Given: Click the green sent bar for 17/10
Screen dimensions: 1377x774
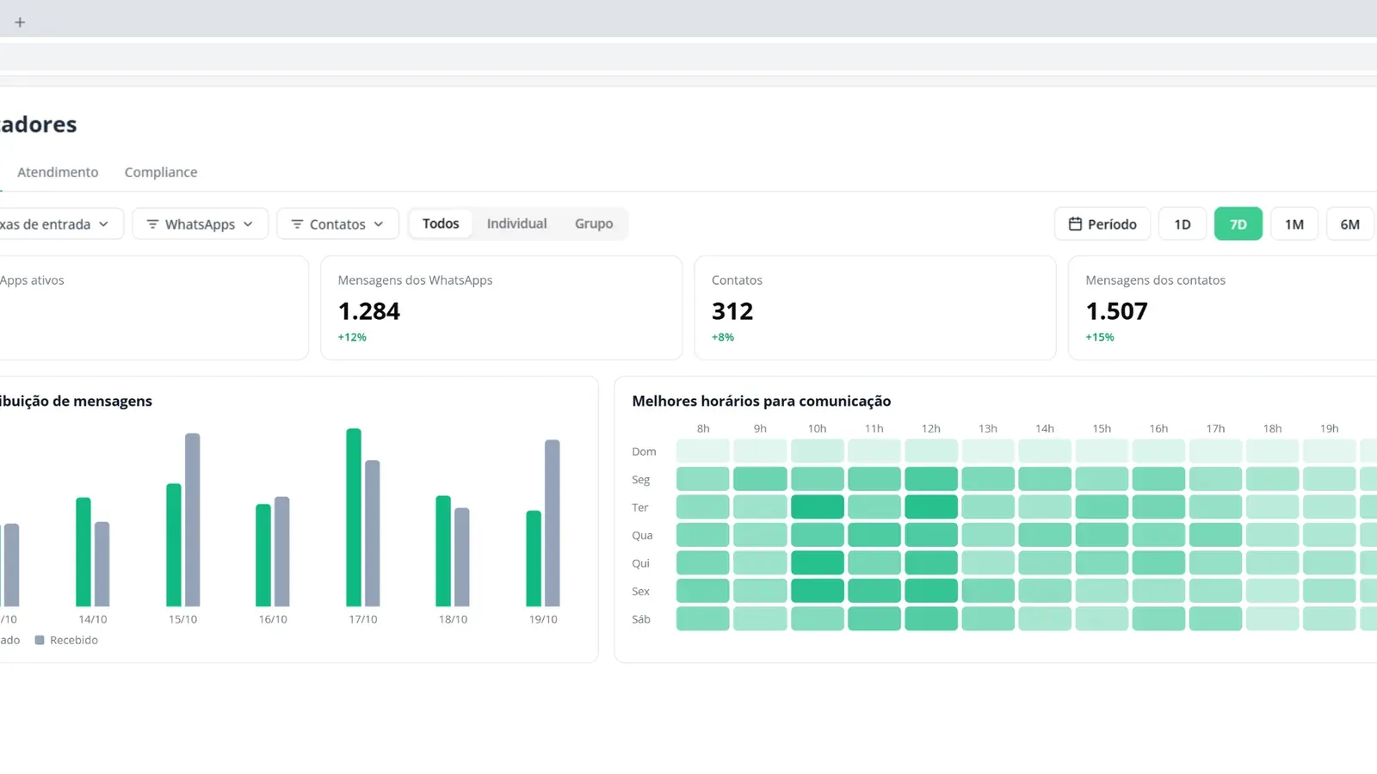Looking at the screenshot, I should (x=354, y=517).
